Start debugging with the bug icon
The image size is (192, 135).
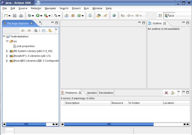tap(29, 15)
